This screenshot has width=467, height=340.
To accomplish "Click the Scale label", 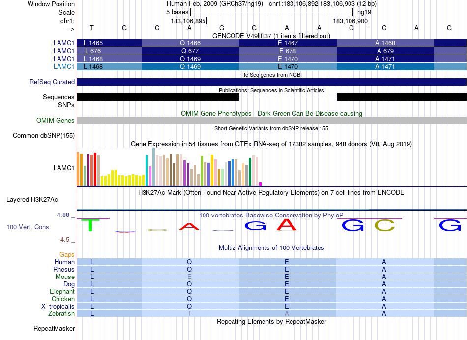I will 67,12.
